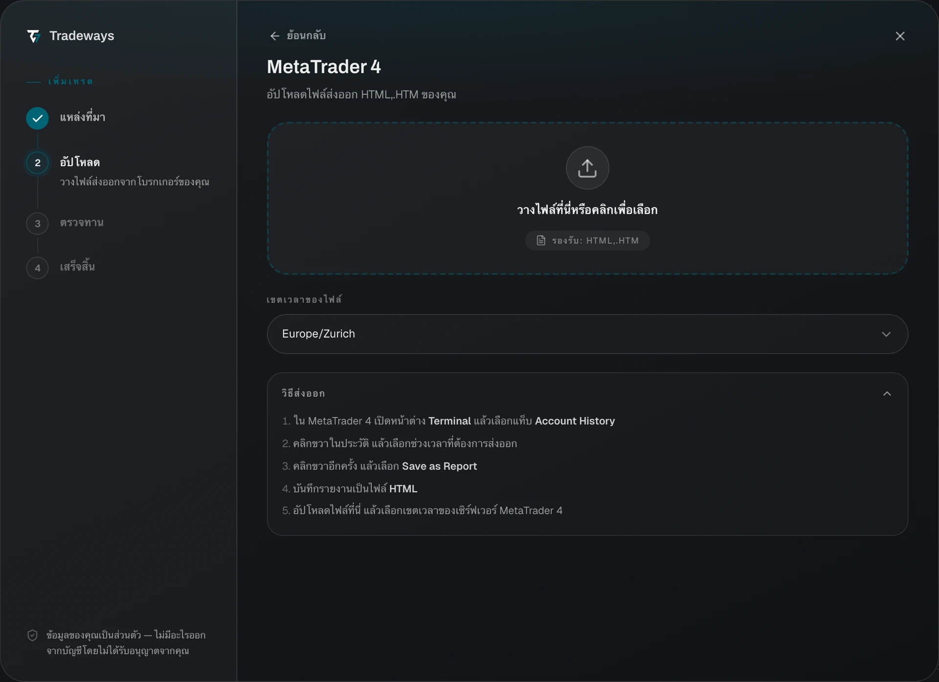The image size is (939, 682).
Task: Click the completed checkmark step icon
Action: (x=37, y=118)
